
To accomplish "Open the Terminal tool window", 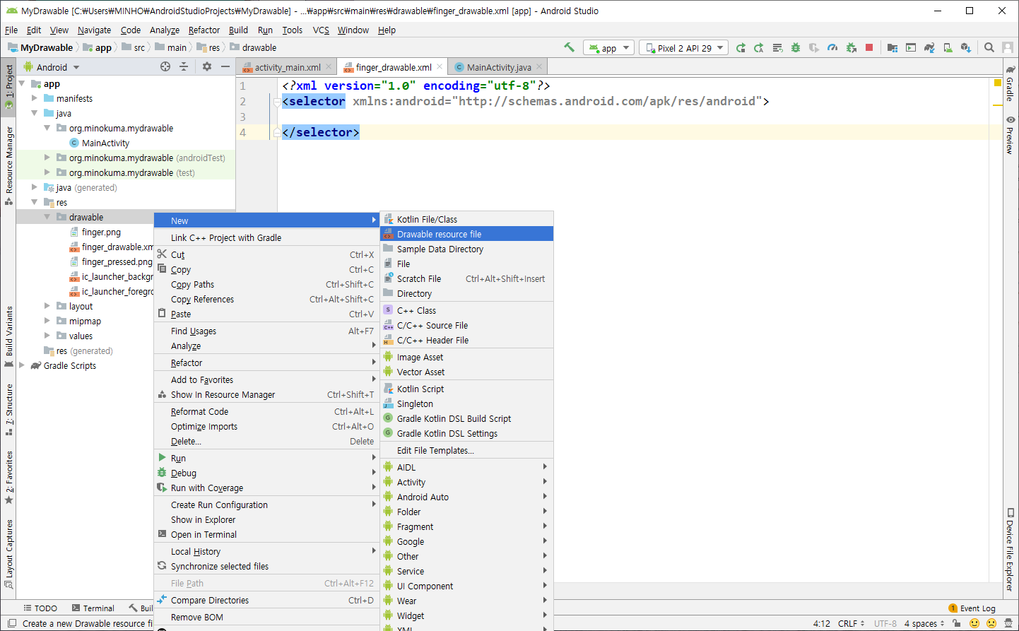I will pyautogui.click(x=92, y=608).
